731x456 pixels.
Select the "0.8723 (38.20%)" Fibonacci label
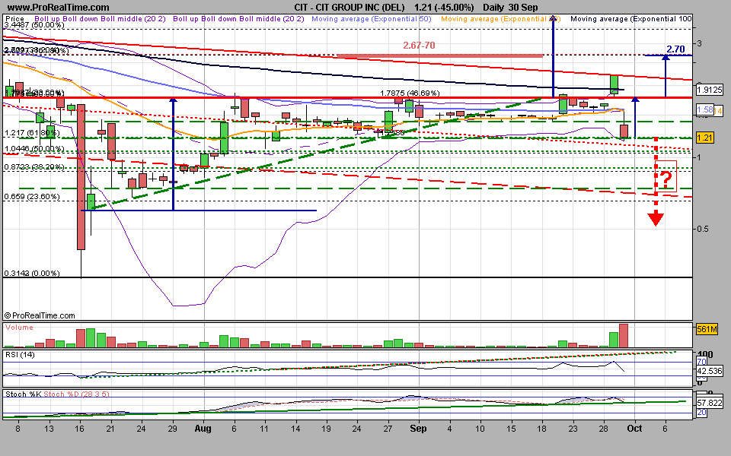click(x=34, y=166)
